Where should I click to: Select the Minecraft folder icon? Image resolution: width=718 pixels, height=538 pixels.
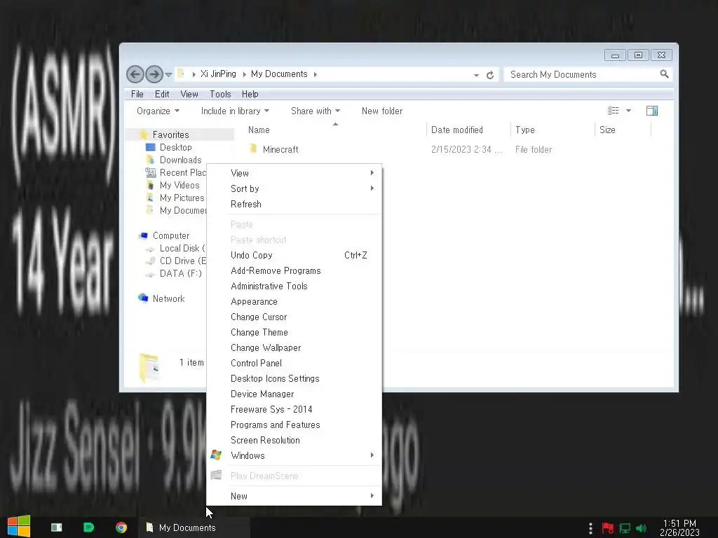(x=253, y=149)
